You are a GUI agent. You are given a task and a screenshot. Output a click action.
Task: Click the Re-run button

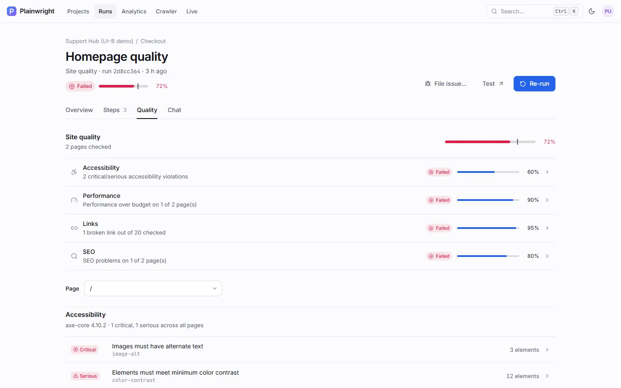[x=534, y=84]
